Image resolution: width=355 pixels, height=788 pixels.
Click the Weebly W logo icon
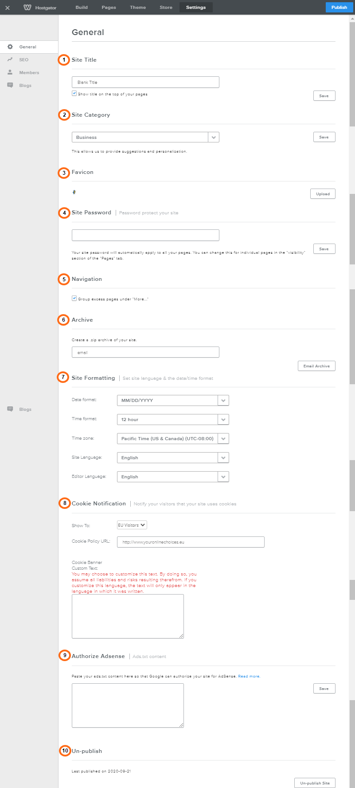pos(27,8)
